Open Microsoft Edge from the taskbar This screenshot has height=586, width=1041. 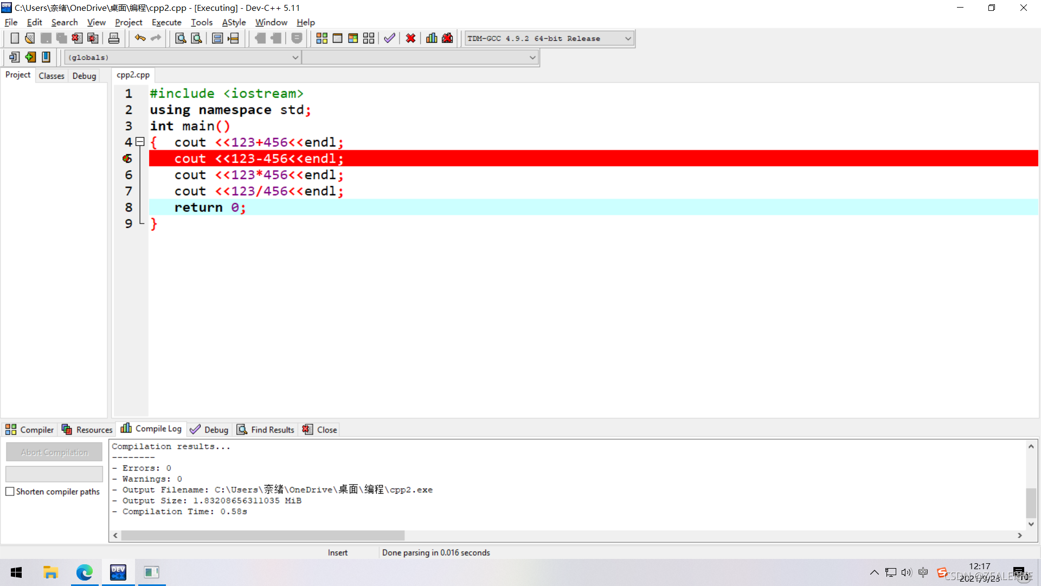coord(85,572)
